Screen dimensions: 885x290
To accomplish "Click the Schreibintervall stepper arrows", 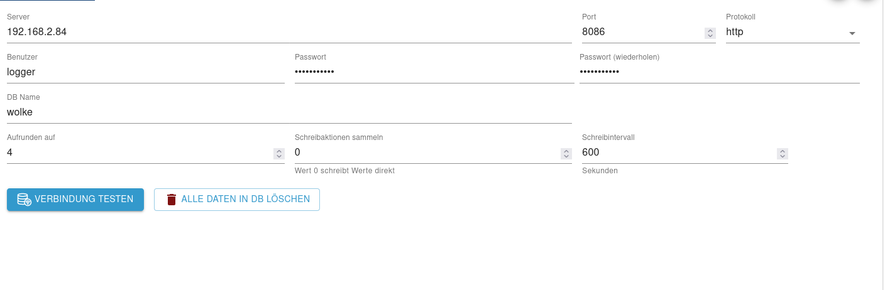I will click(x=782, y=153).
